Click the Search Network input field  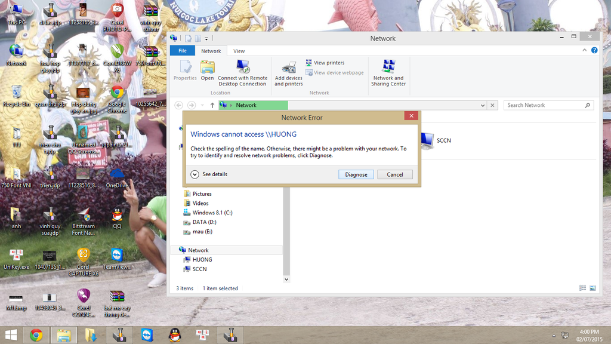click(x=543, y=105)
